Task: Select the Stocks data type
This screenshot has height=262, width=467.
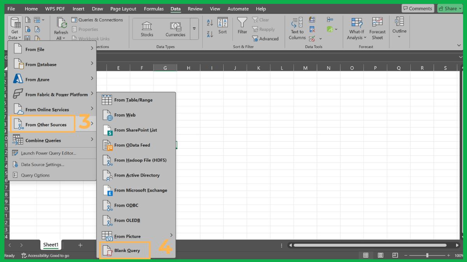Action: [146, 27]
